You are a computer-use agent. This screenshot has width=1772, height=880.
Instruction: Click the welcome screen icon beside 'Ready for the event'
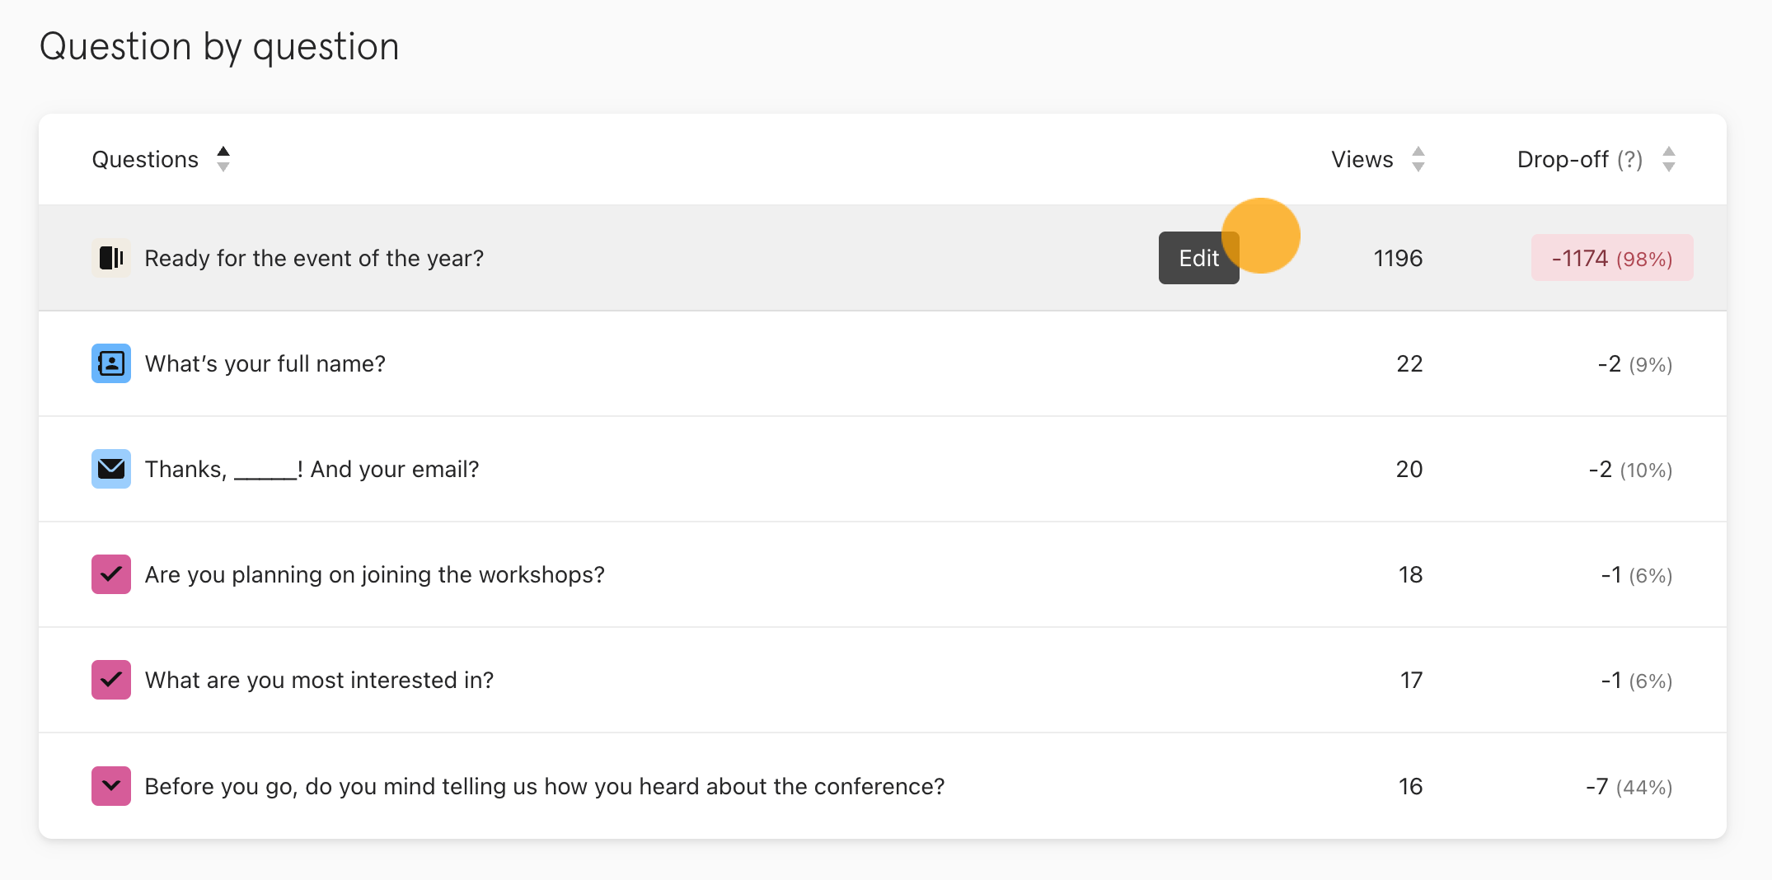[111, 258]
